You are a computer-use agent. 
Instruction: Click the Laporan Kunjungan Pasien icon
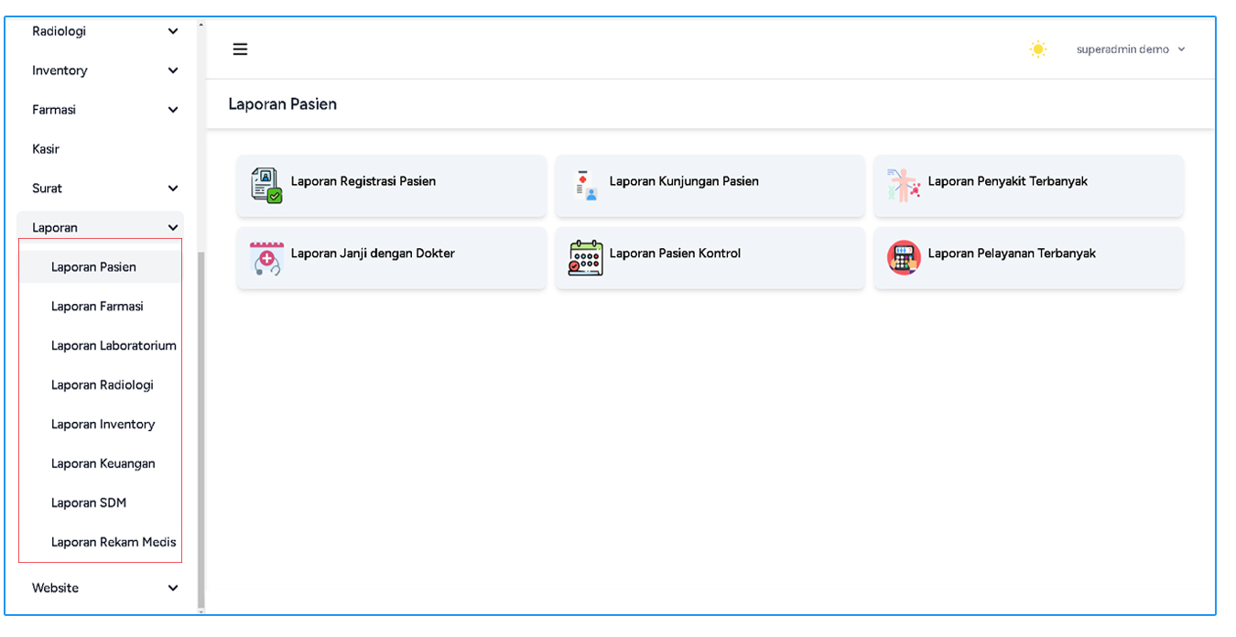pos(585,185)
